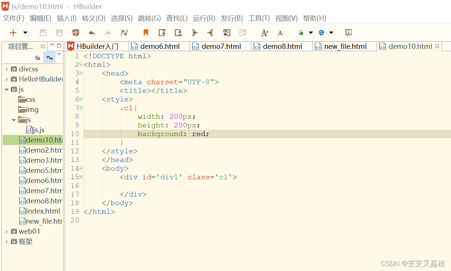This screenshot has height=271, width=451.
Task: Switch to the demo7.html tab
Action: click(x=221, y=46)
